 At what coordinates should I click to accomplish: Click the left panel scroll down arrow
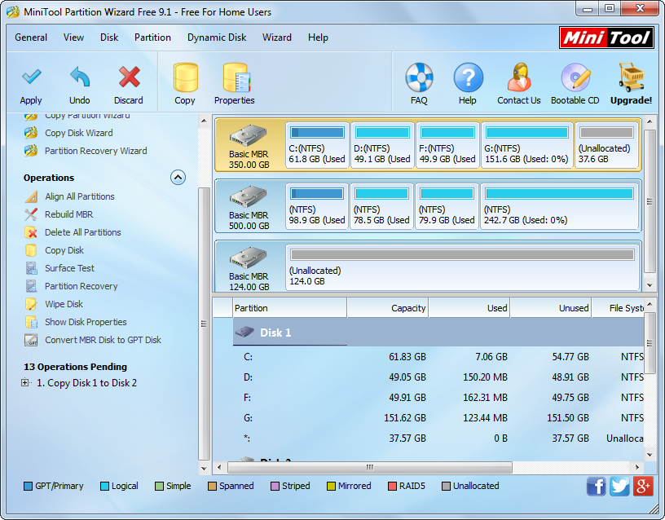[x=204, y=469]
